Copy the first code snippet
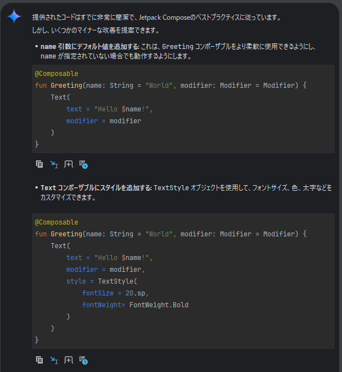 click(39, 164)
